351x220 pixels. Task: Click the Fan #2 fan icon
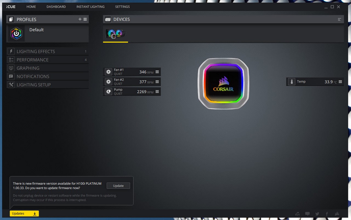109,82
